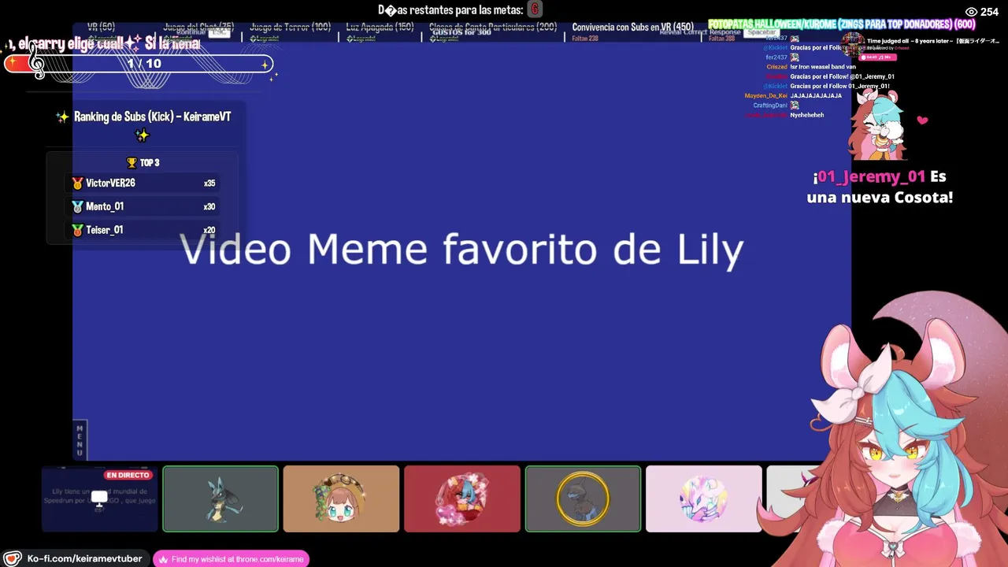
Task: Select the red-background avatar tile
Action: click(462, 498)
